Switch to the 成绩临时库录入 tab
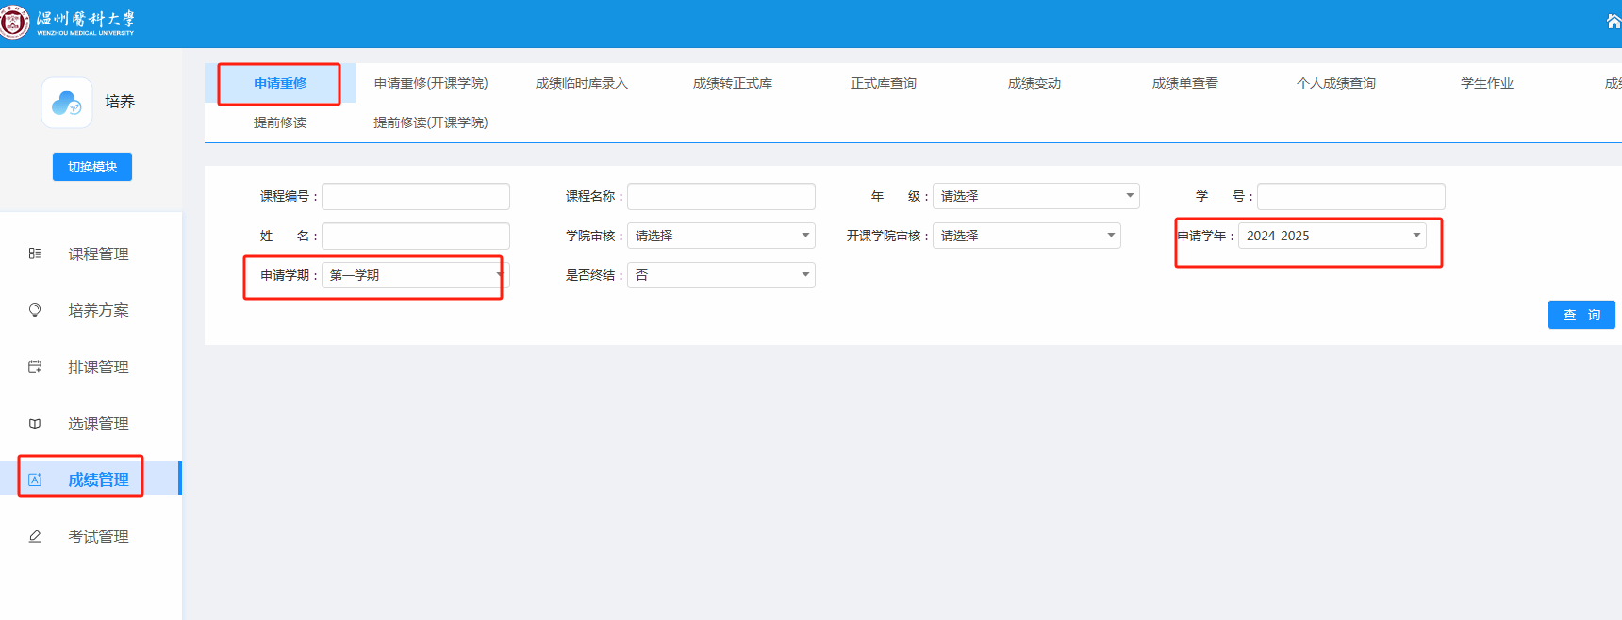Viewport: 1622px width, 620px height. point(581,83)
